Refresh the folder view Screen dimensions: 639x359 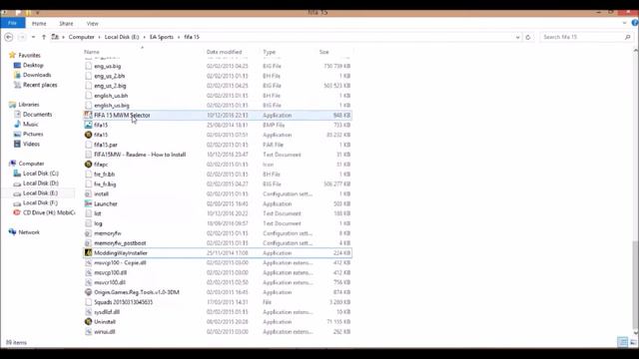(528, 37)
